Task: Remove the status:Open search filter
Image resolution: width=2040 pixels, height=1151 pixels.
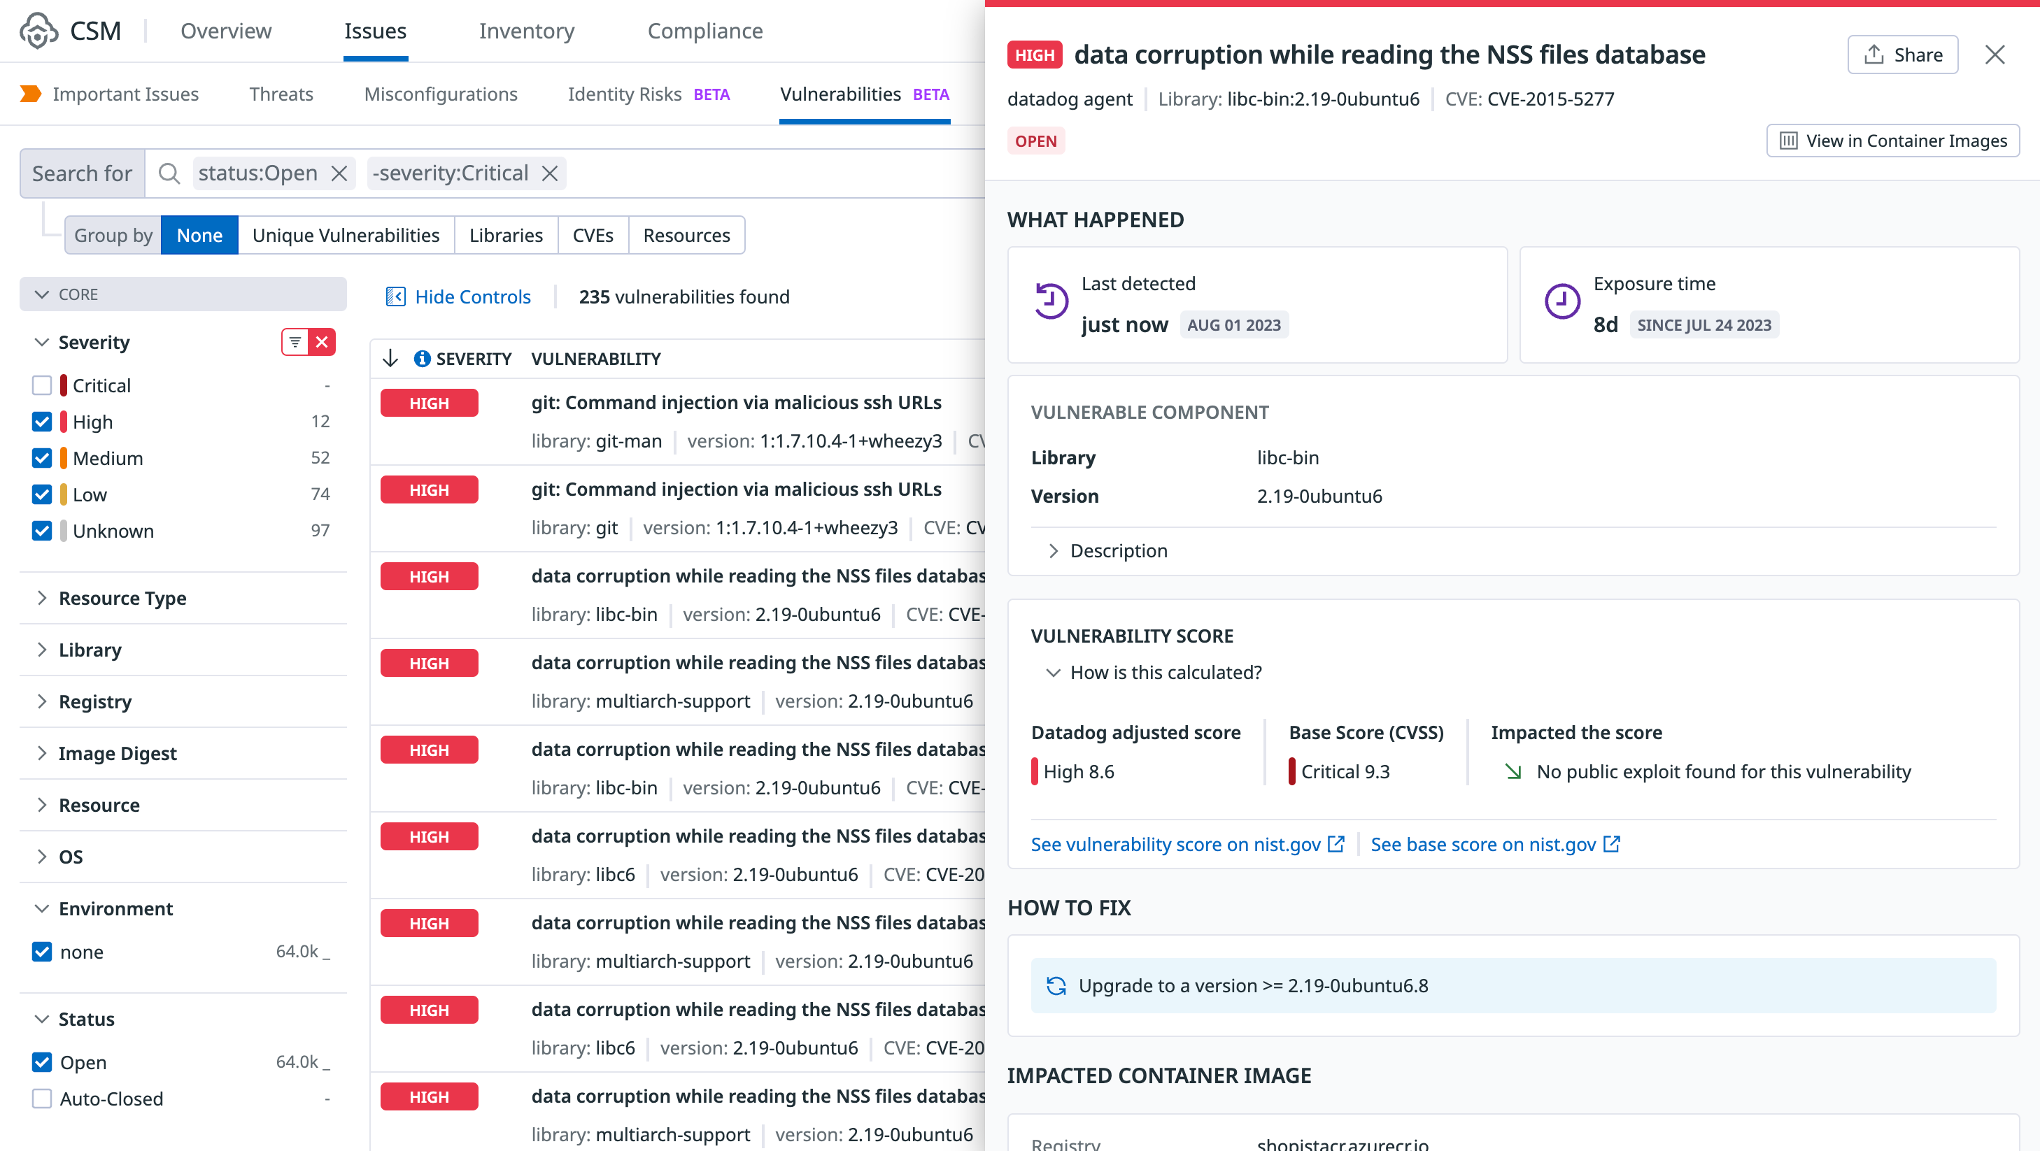Action: [x=340, y=173]
